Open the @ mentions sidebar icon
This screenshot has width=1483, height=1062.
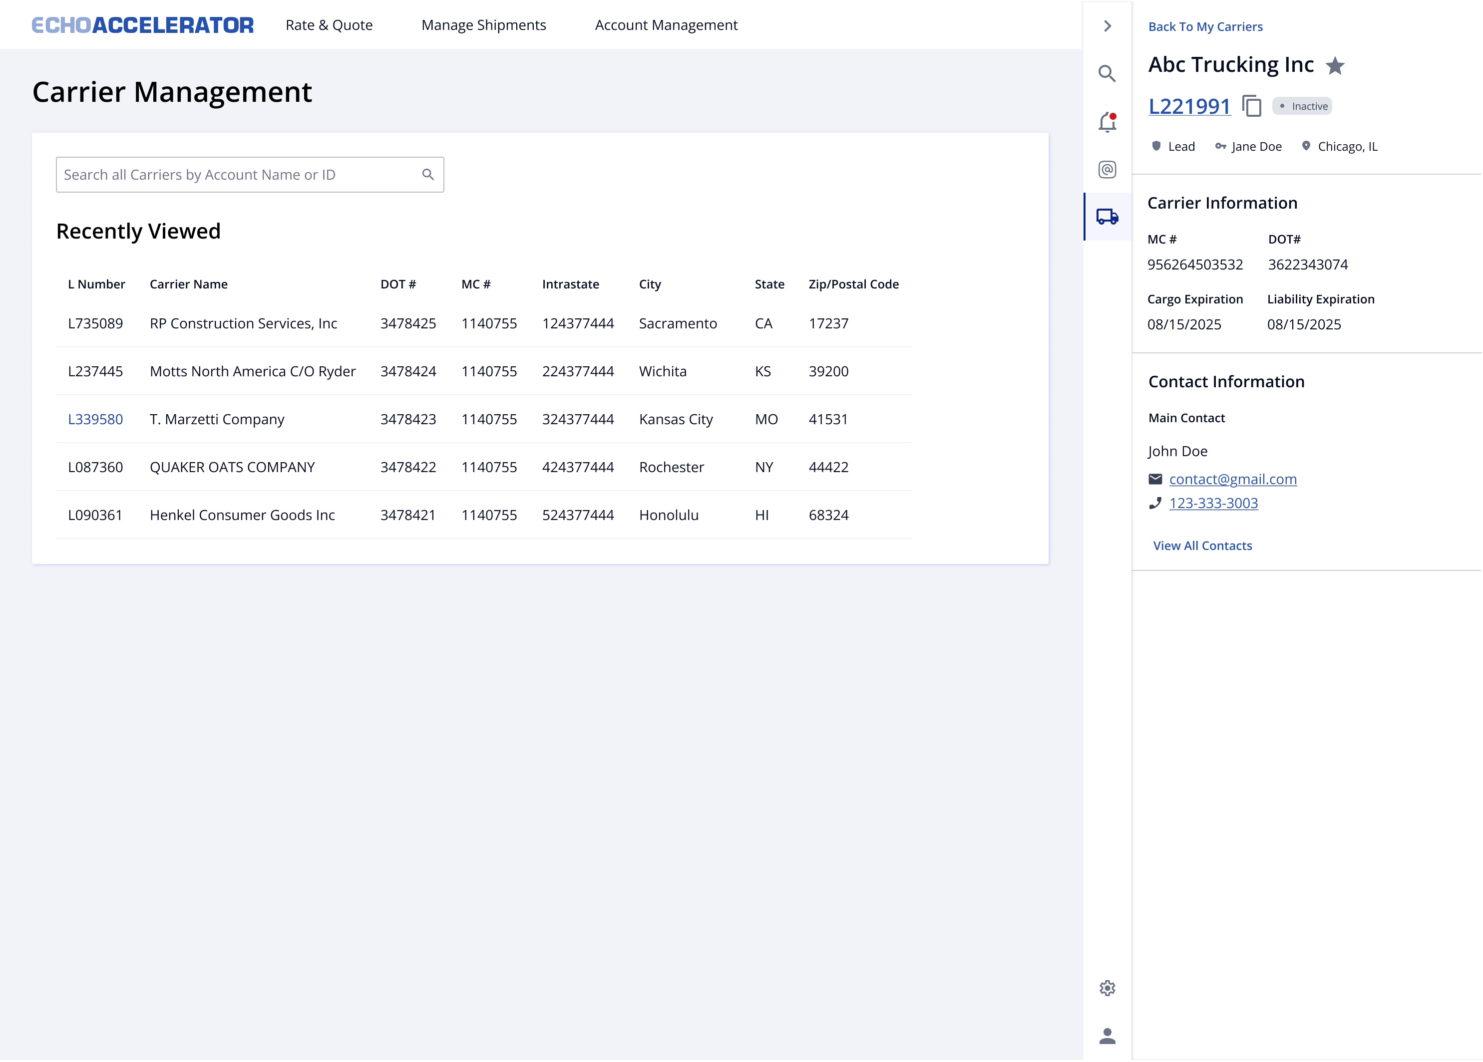point(1107,170)
